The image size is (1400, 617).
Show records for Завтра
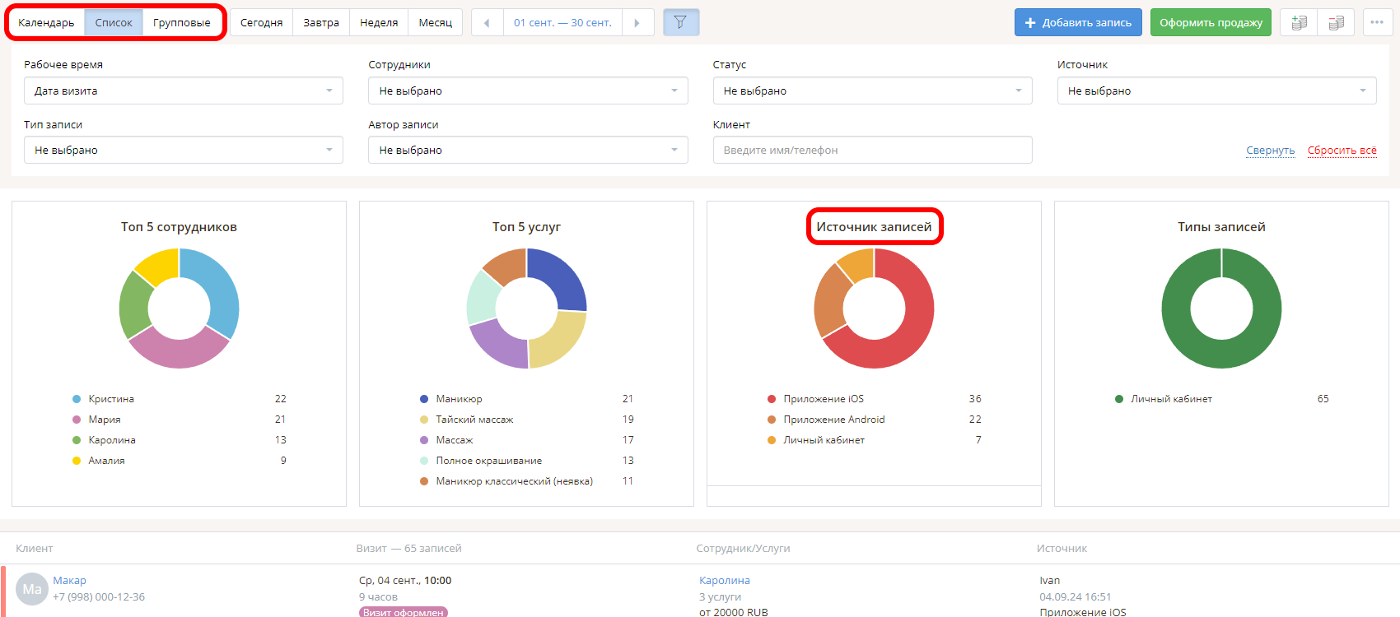tap(321, 22)
